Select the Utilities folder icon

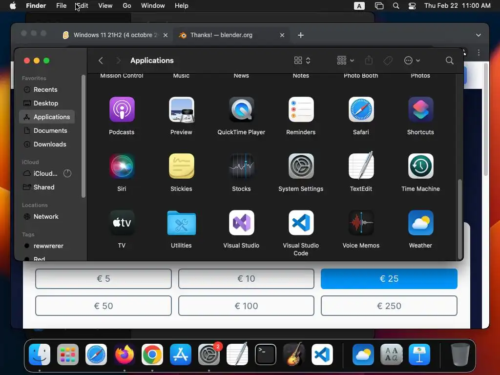click(x=182, y=223)
